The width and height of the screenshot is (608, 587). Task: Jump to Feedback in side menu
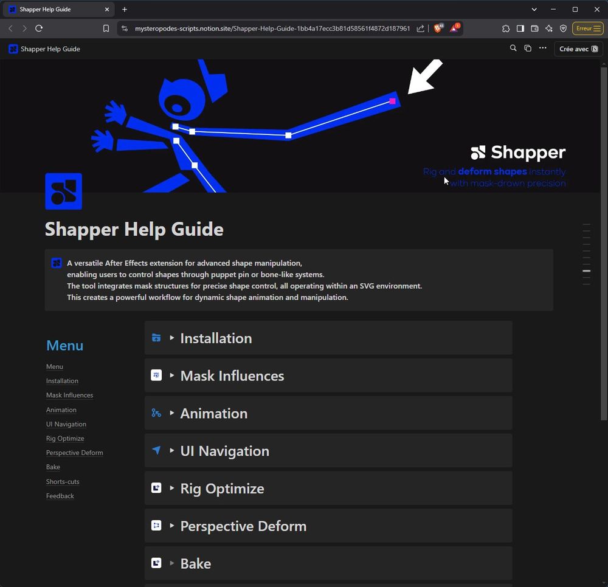click(x=60, y=496)
